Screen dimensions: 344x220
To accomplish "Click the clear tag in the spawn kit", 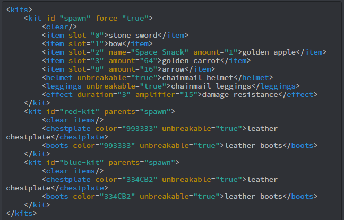I will pos(59,27).
